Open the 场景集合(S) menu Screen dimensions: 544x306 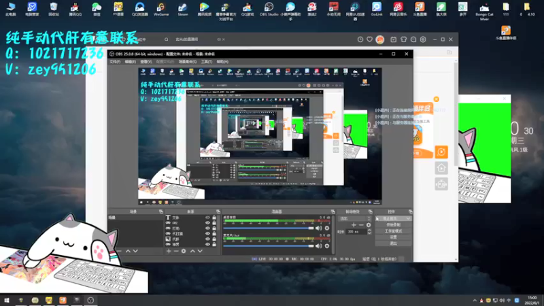pyautogui.click(x=188, y=62)
